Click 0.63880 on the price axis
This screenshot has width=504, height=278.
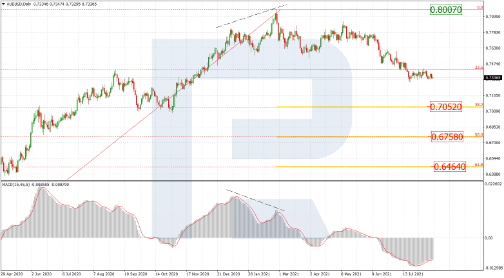tap(493, 174)
